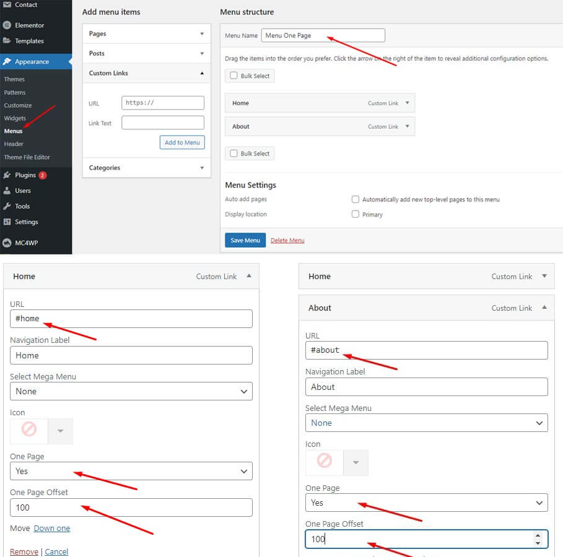Image resolution: width=563 pixels, height=557 pixels.
Task: Expand About item in Menu structure
Action: (407, 126)
